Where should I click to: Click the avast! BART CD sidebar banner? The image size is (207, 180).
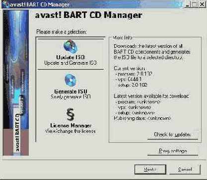[x=16, y=83]
